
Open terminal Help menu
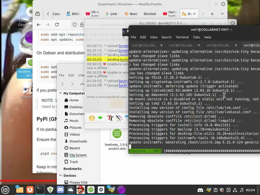coord(207,37)
